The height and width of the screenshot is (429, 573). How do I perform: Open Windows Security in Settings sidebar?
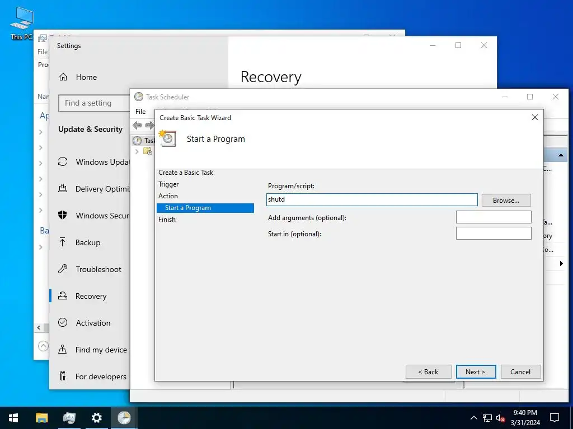(93, 216)
